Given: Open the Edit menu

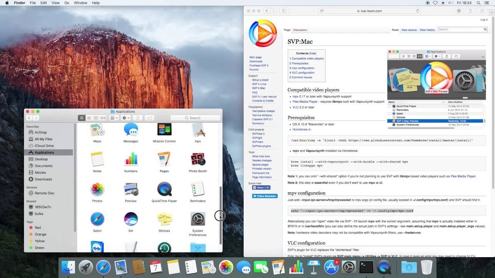Looking at the screenshot, I should tap(44, 3).
